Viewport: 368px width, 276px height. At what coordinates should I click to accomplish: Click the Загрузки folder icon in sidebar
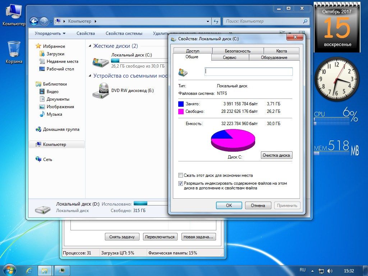pos(42,54)
